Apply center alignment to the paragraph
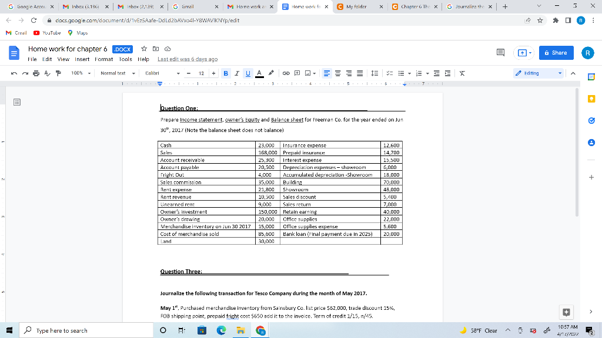Viewport: 602px width, 338px height. (338, 73)
